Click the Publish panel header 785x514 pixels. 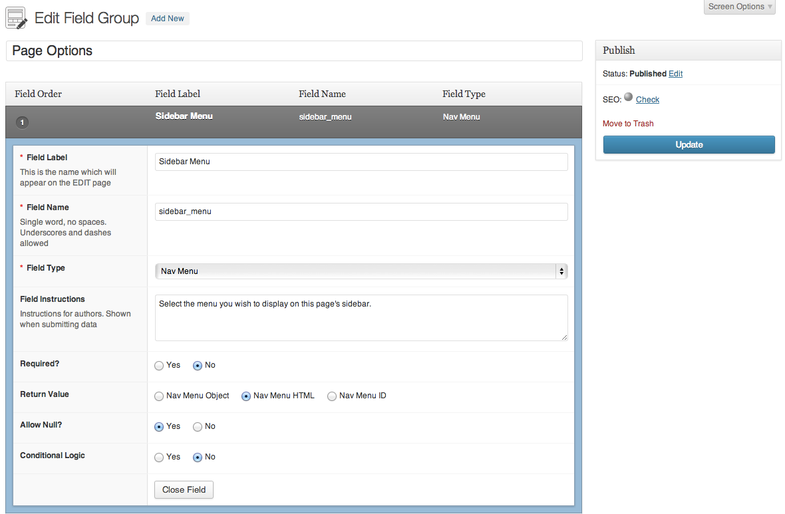coord(689,51)
